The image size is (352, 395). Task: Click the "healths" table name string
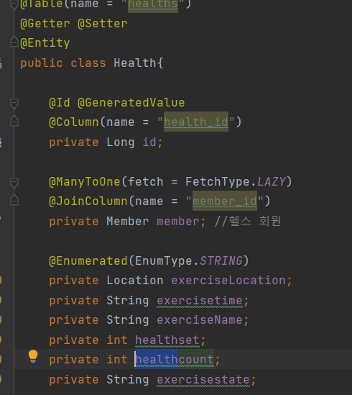coord(153,4)
